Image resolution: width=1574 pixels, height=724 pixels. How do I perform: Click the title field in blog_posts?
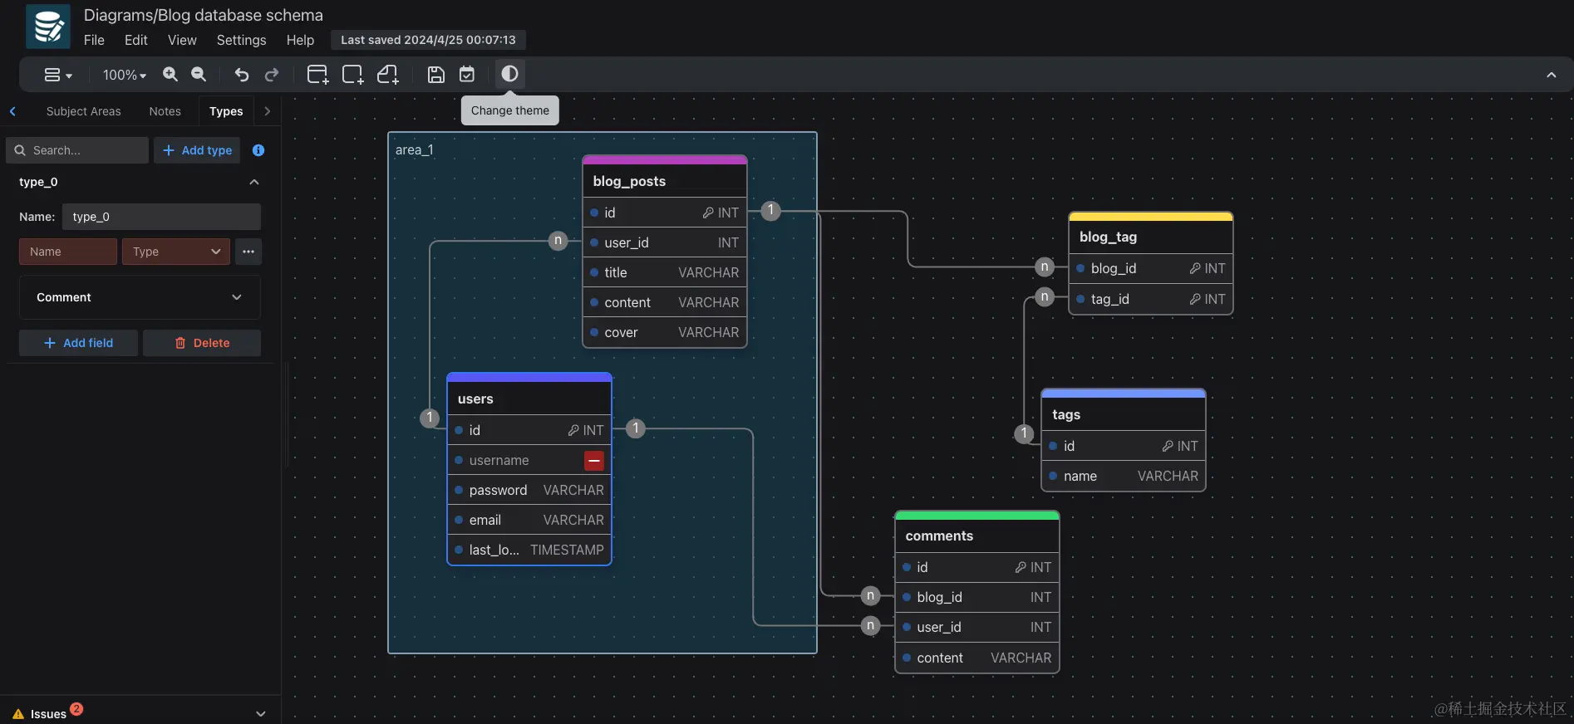[x=665, y=272]
